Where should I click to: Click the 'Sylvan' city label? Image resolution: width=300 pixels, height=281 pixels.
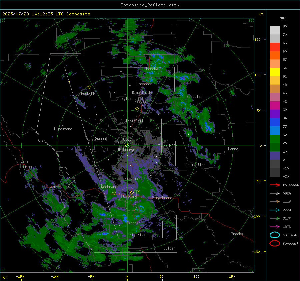coord(127,99)
